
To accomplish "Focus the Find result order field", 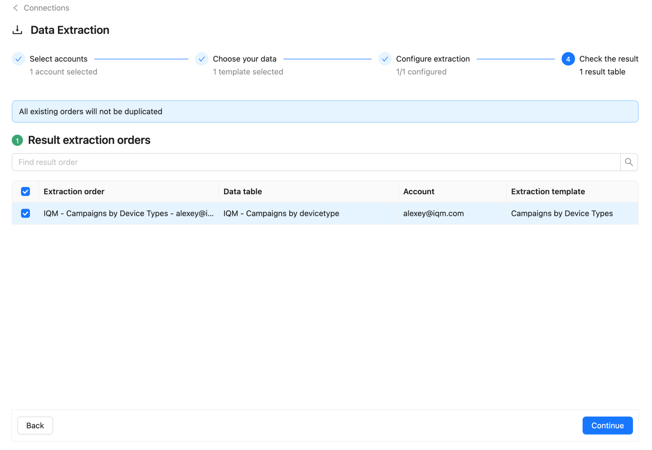I will point(315,162).
